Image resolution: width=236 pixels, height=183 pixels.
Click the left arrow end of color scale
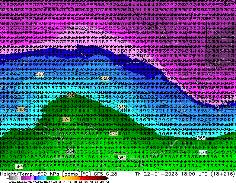pyautogui.click(x=8, y=179)
